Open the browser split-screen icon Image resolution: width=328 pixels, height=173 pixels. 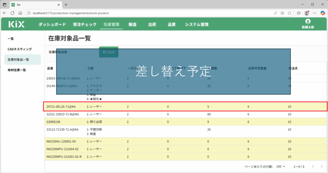tap(283, 13)
